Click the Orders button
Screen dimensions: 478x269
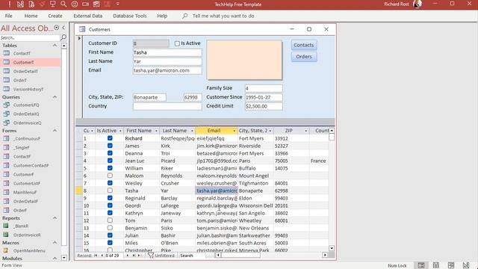pos(304,57)
